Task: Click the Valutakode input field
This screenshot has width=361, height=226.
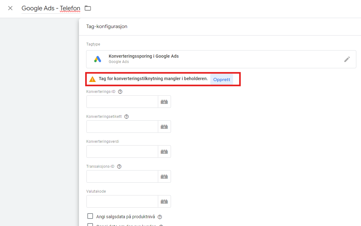Action: click(122, 201)
